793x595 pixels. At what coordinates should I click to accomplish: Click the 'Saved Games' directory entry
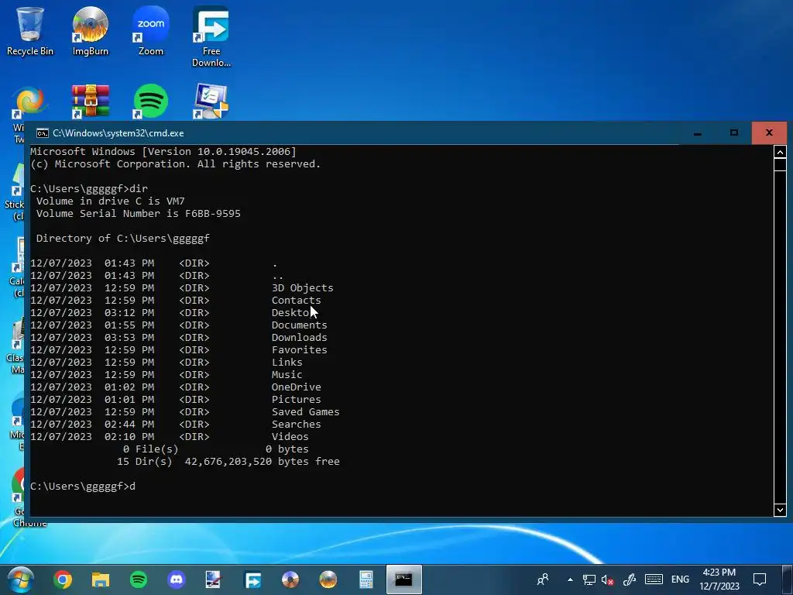[305, 412]
